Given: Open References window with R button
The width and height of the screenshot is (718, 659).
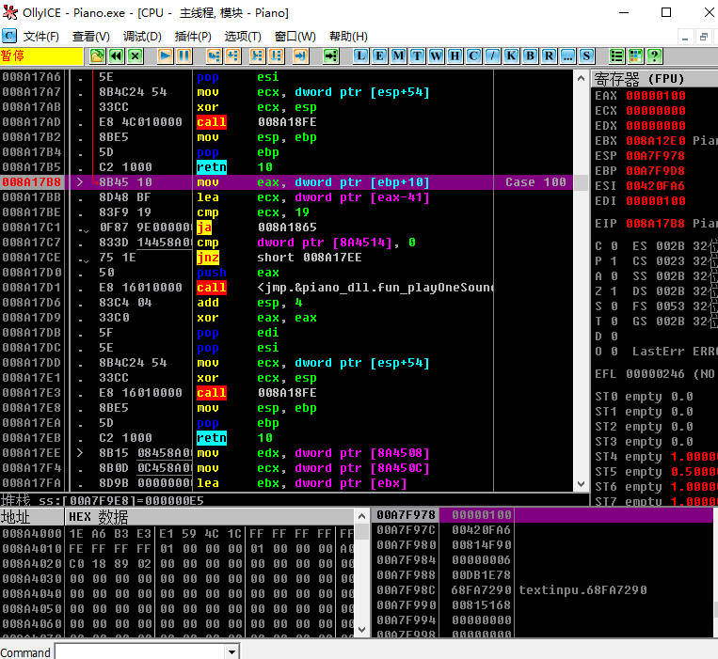Looking at the screenshot, I should click(x=549, y=56).
